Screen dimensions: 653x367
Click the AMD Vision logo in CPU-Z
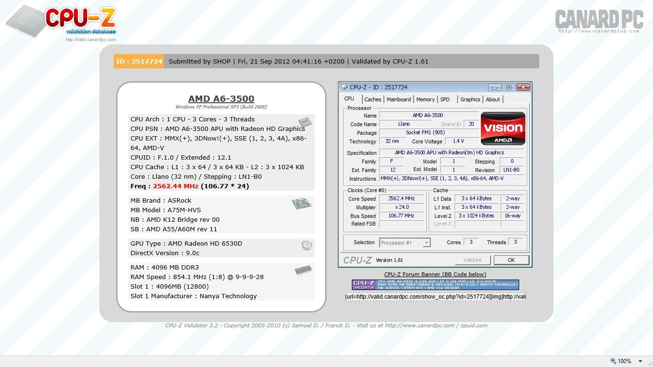pos(503,128)
